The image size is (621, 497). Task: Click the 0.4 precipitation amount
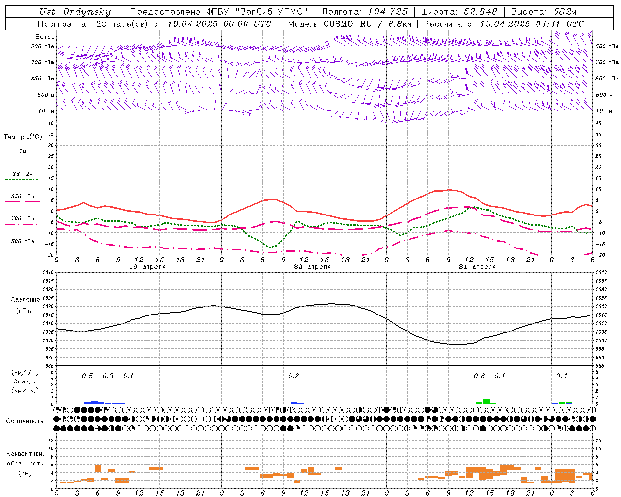(x=562, y=376)
